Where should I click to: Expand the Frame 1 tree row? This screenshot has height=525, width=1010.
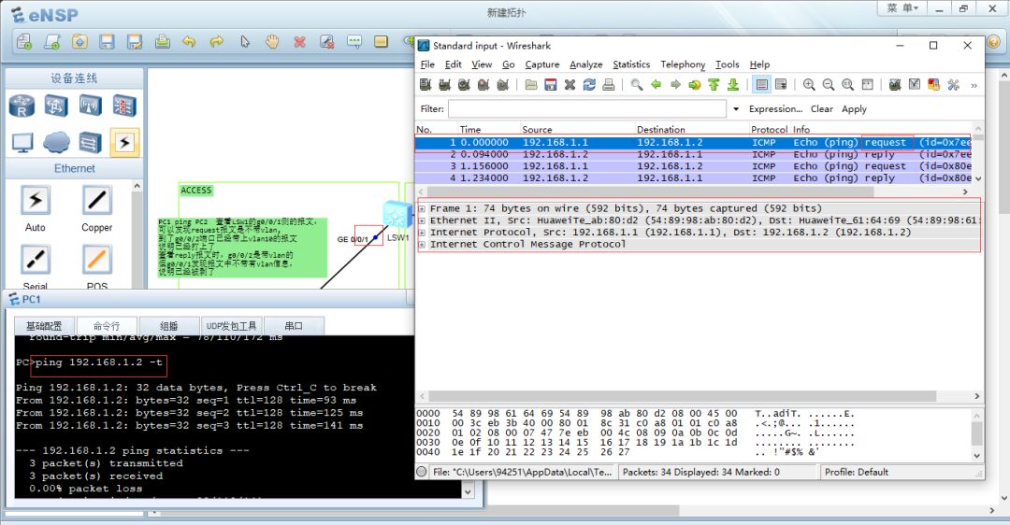pyautogui.click(x=422, y=208)
